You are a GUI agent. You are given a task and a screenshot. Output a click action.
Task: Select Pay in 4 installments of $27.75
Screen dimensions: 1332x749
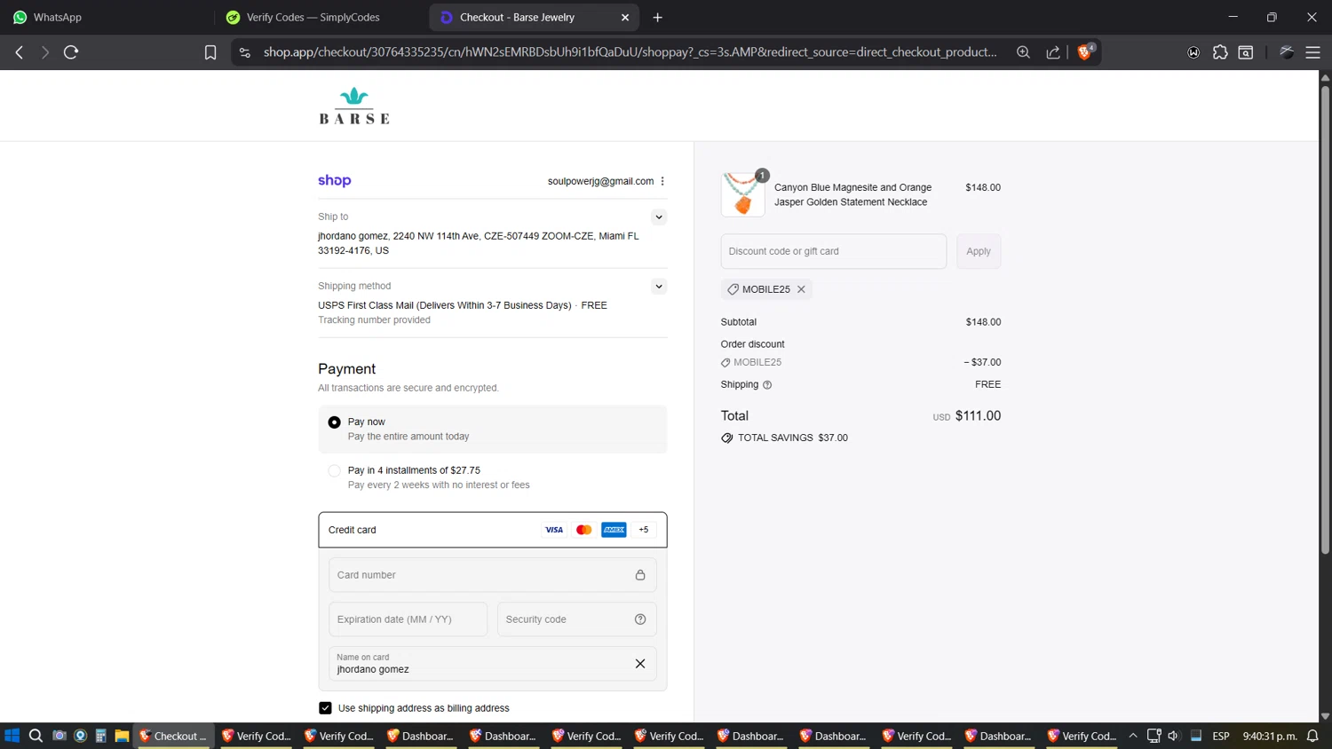tap(334, 471)
